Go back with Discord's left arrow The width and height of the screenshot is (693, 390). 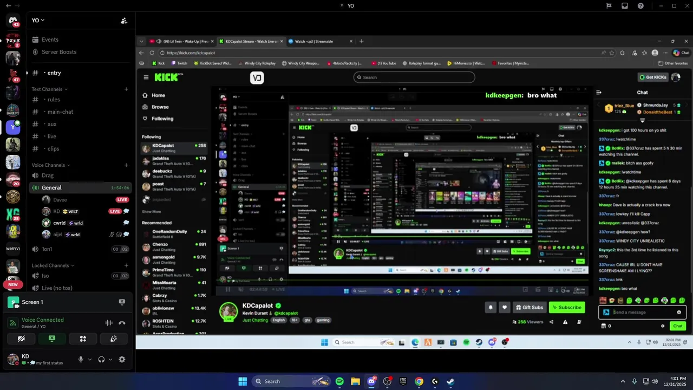click(x=8, y=5)
